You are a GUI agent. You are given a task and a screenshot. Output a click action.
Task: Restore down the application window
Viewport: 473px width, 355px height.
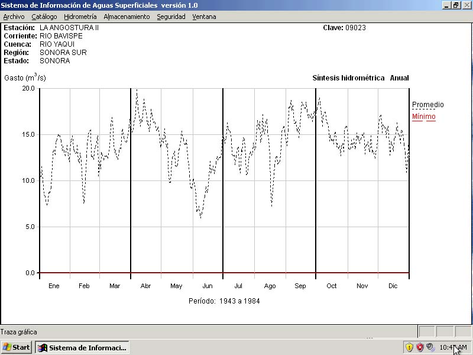(x=456, y=5)
